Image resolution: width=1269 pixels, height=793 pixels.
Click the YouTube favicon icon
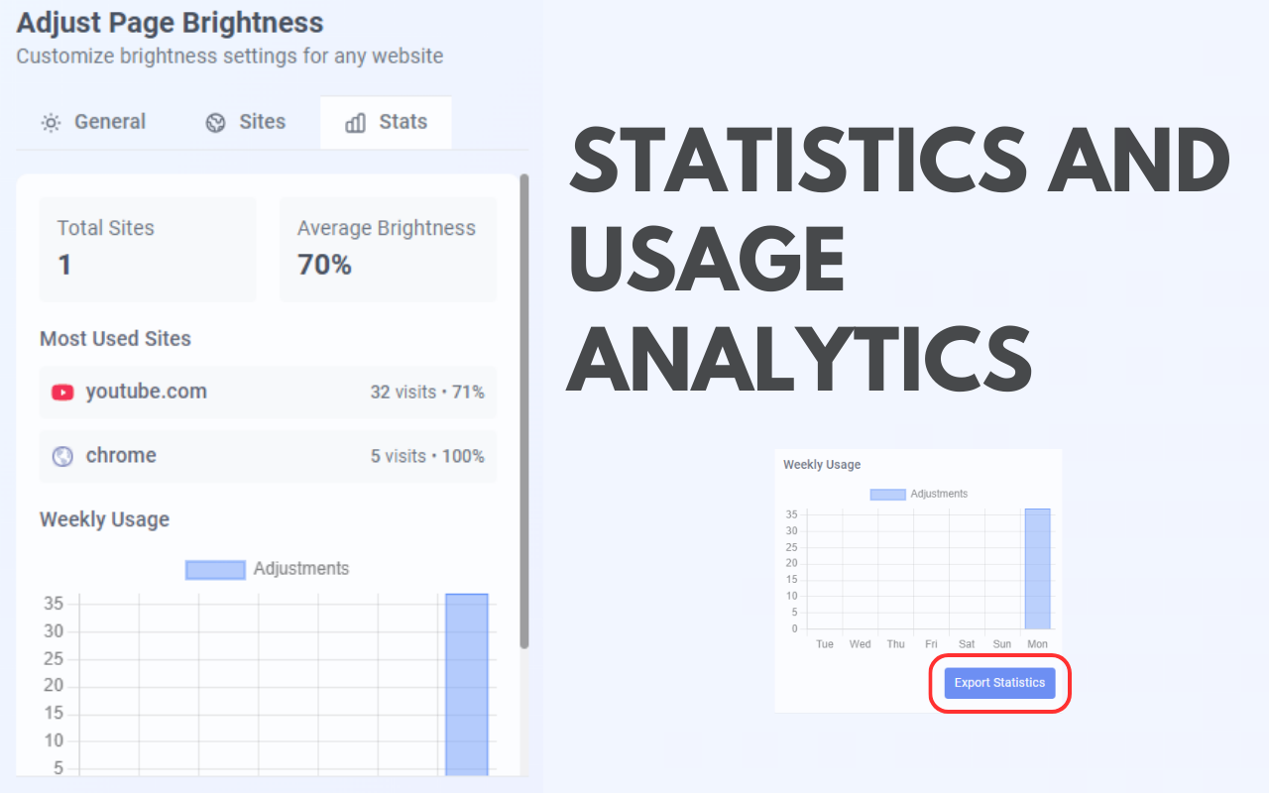62,393
